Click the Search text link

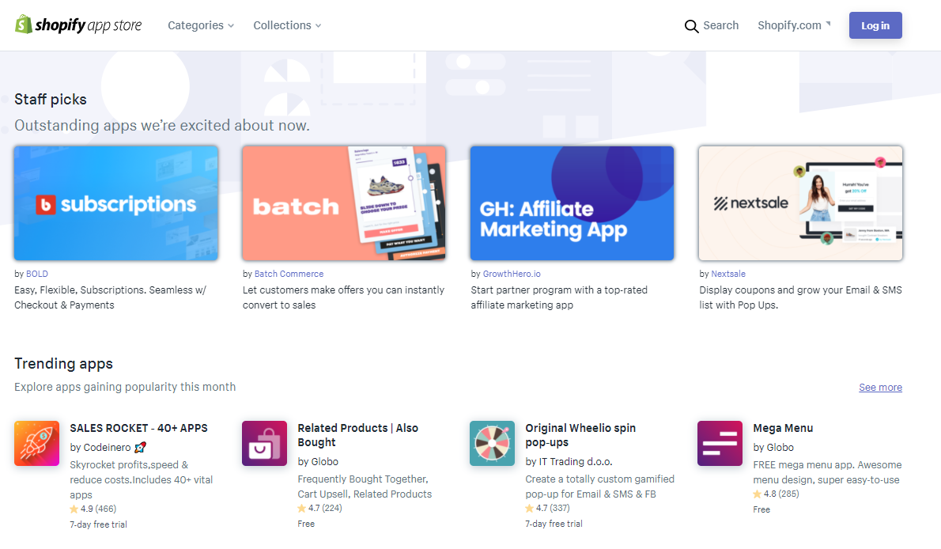tap(720, 25)
